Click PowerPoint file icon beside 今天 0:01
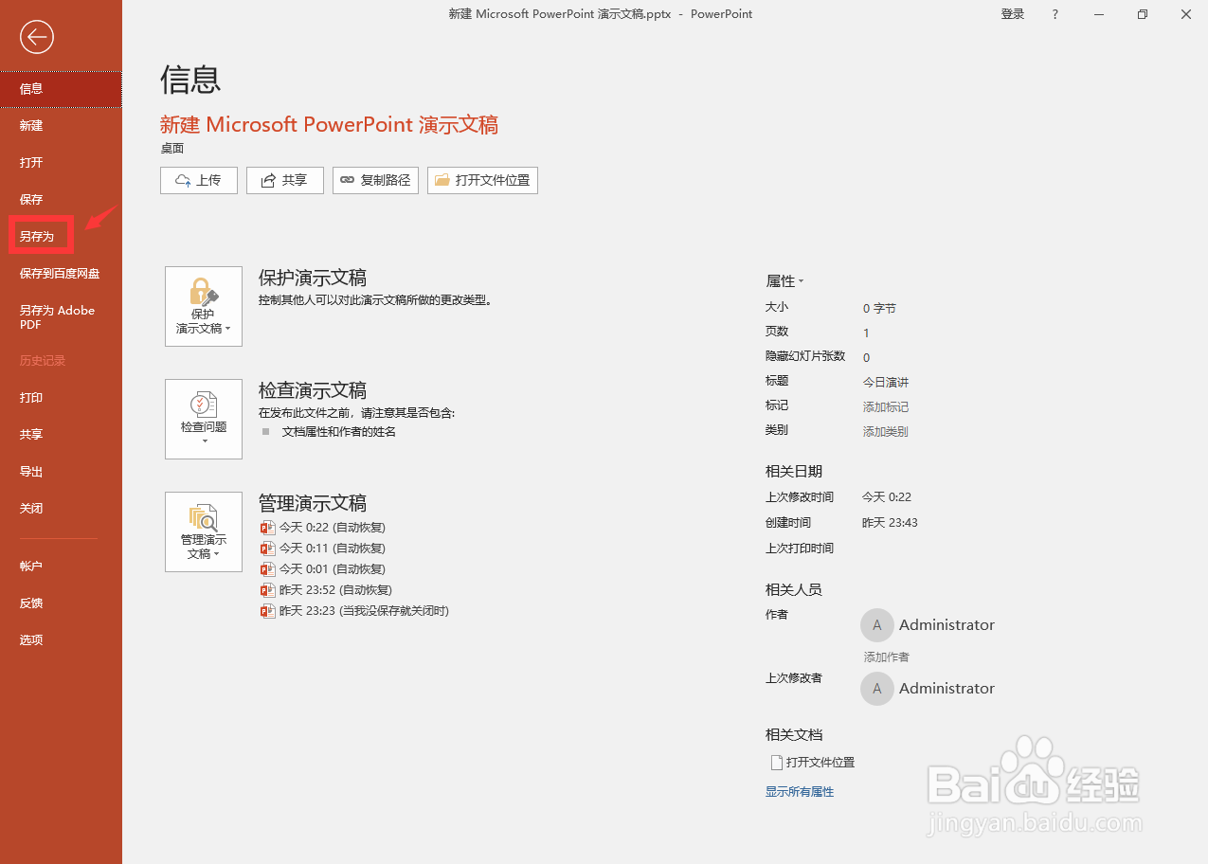The height and width of the screenshot is (864, 1208). click(x=267, y=569)
